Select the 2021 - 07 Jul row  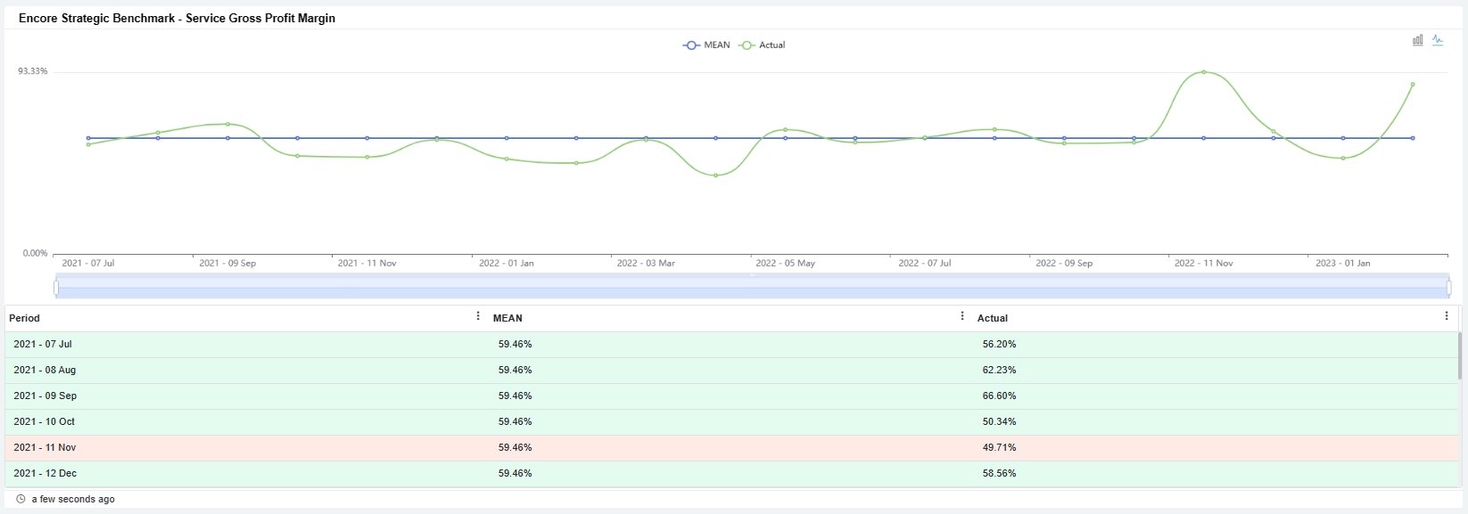click(x=43, y=345)
